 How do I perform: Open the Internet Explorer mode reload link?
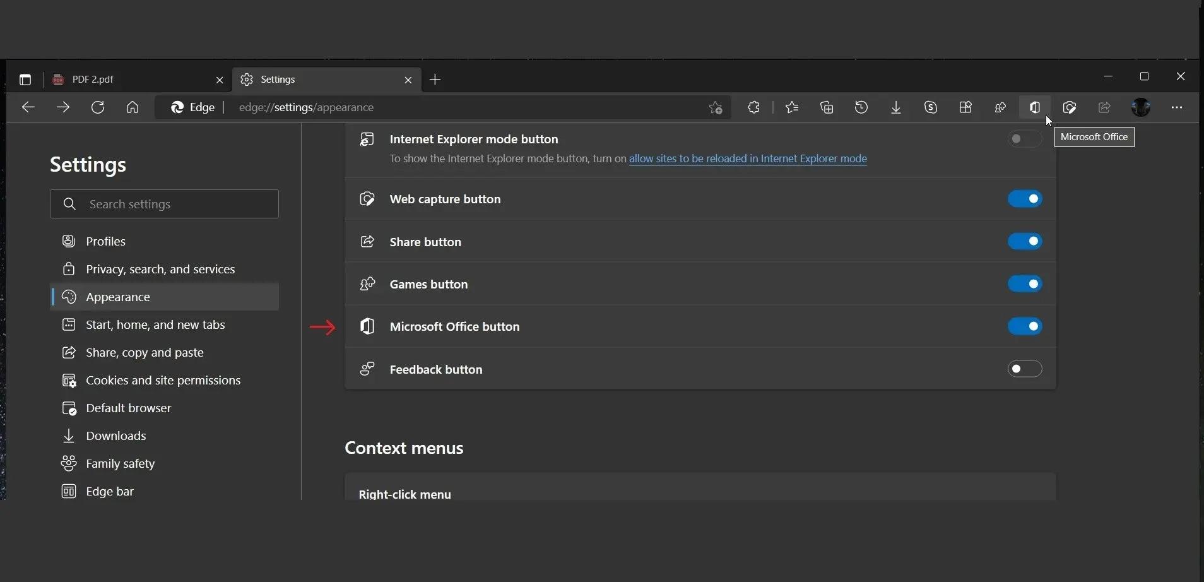click(x=748, y=158)
